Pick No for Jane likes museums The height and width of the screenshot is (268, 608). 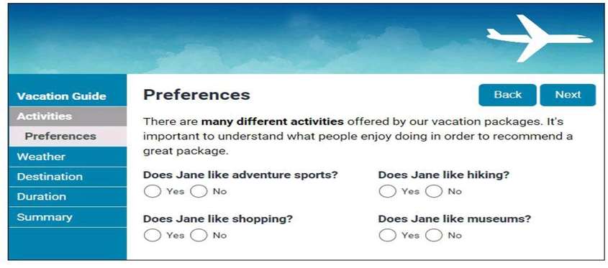[x=433, y=235]
